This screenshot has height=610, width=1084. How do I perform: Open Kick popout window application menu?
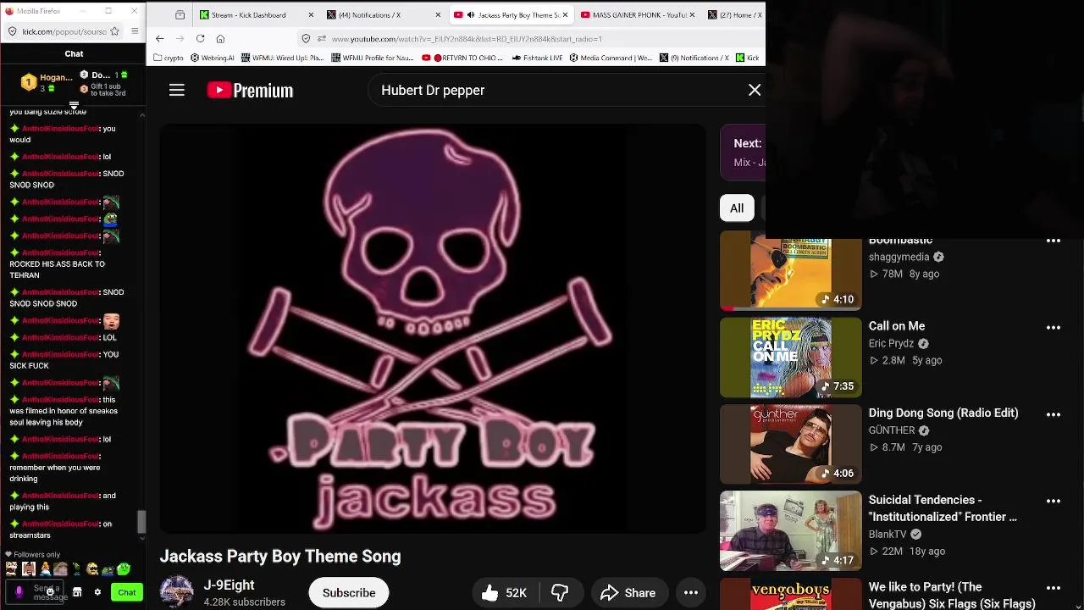135,31
